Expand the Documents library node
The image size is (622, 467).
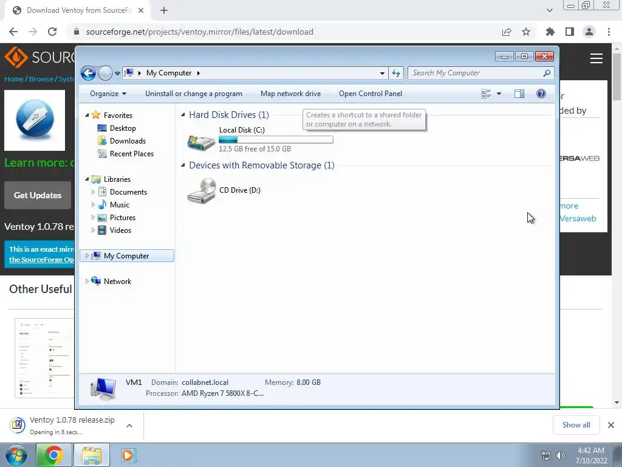93,192
